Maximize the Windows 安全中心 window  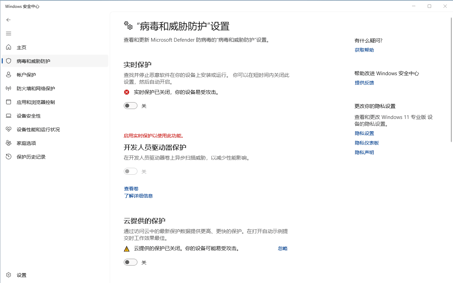pos(429,6)
